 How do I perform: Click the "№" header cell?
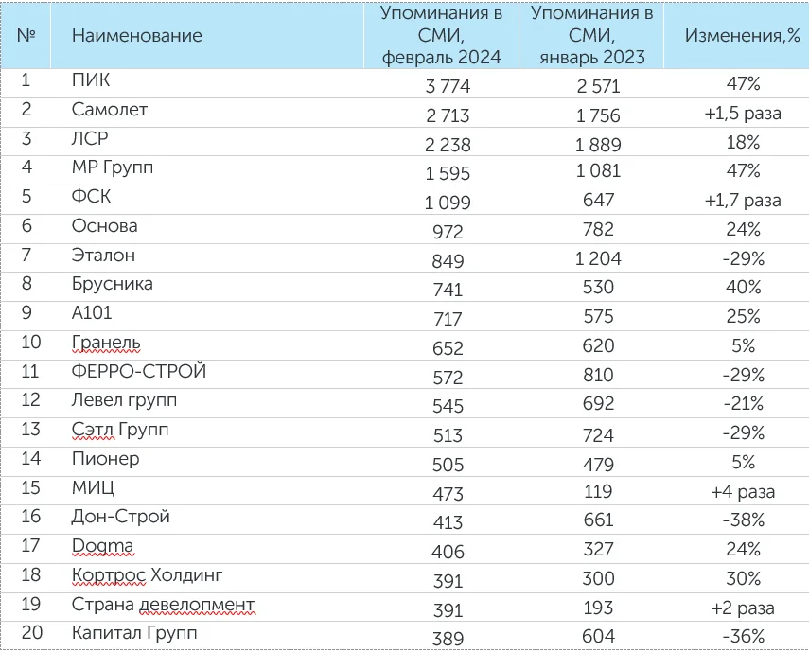26,36
